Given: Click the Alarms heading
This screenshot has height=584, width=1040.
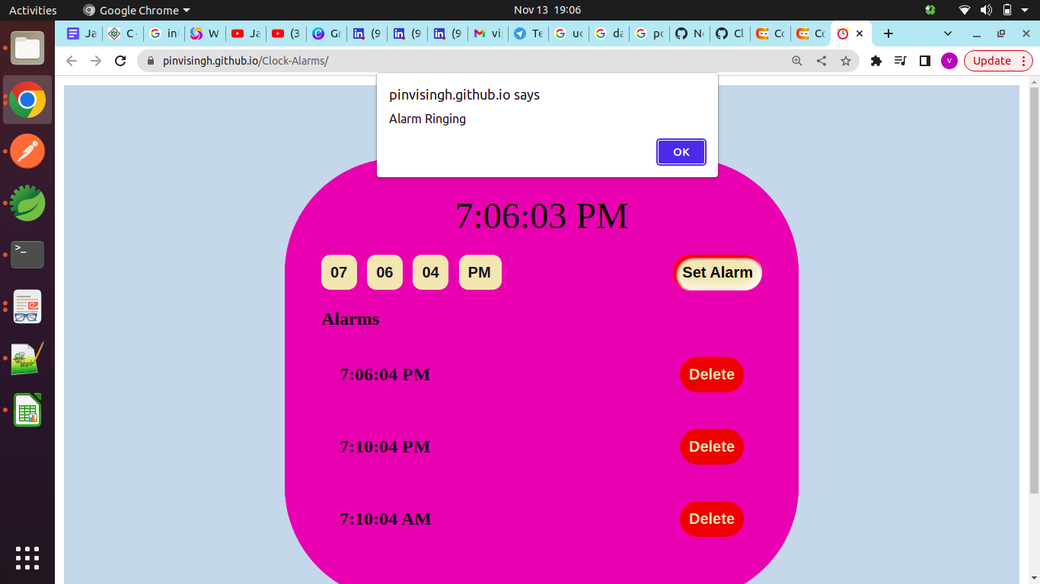Looking at the screenshot, I should click(350, 319).
